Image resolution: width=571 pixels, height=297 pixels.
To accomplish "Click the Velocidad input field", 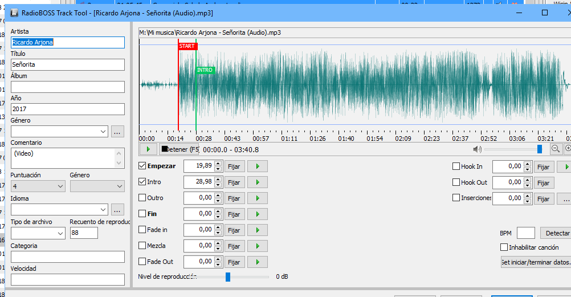I will 68,279.
